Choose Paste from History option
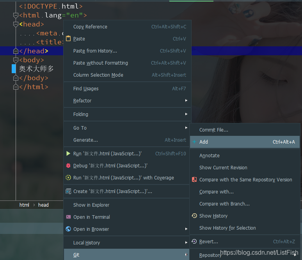Screen dimensions: 302x260 (x=127, y=51)
